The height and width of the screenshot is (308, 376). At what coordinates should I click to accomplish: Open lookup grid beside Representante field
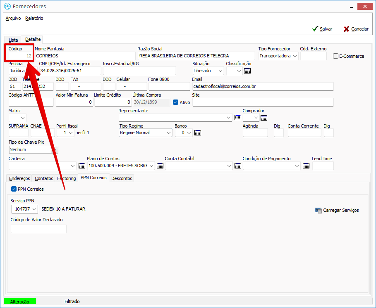pyautogui.click(x=238, y=118)
